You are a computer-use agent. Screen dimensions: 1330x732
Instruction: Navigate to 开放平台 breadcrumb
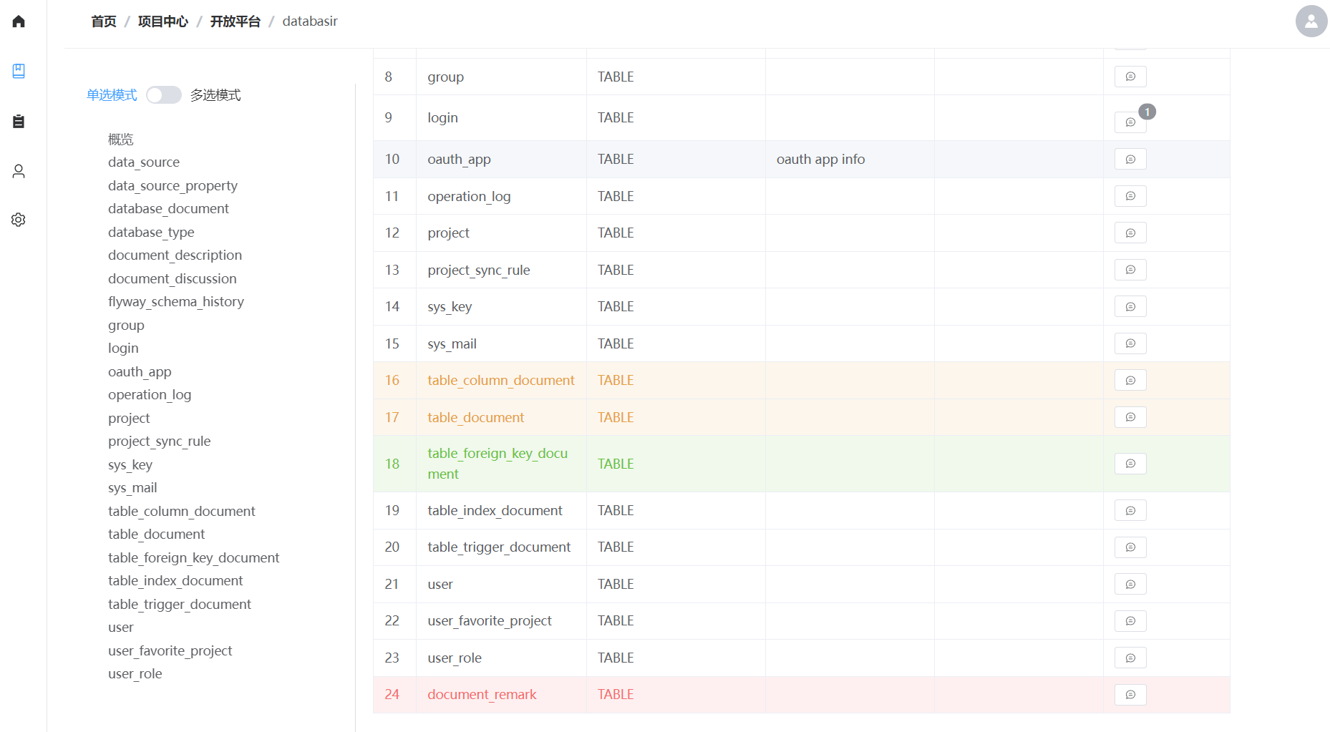235,21
